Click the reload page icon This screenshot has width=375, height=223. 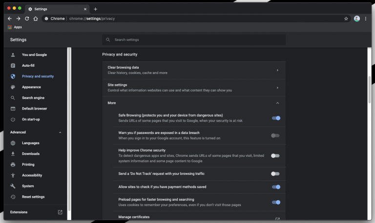tap(27, 19)
